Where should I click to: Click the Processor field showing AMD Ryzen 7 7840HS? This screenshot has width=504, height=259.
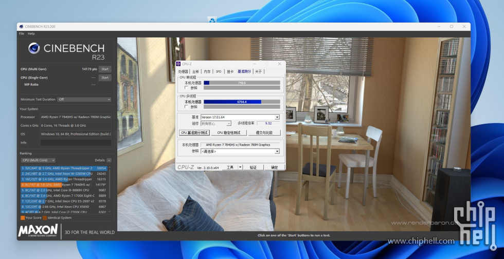(x=76, y=117)
